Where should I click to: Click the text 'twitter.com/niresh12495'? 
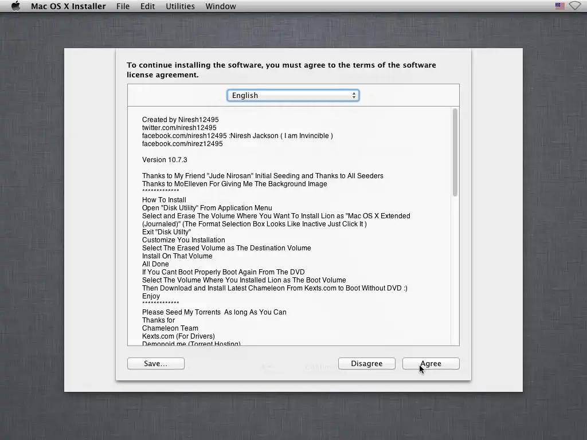point(179,128)
